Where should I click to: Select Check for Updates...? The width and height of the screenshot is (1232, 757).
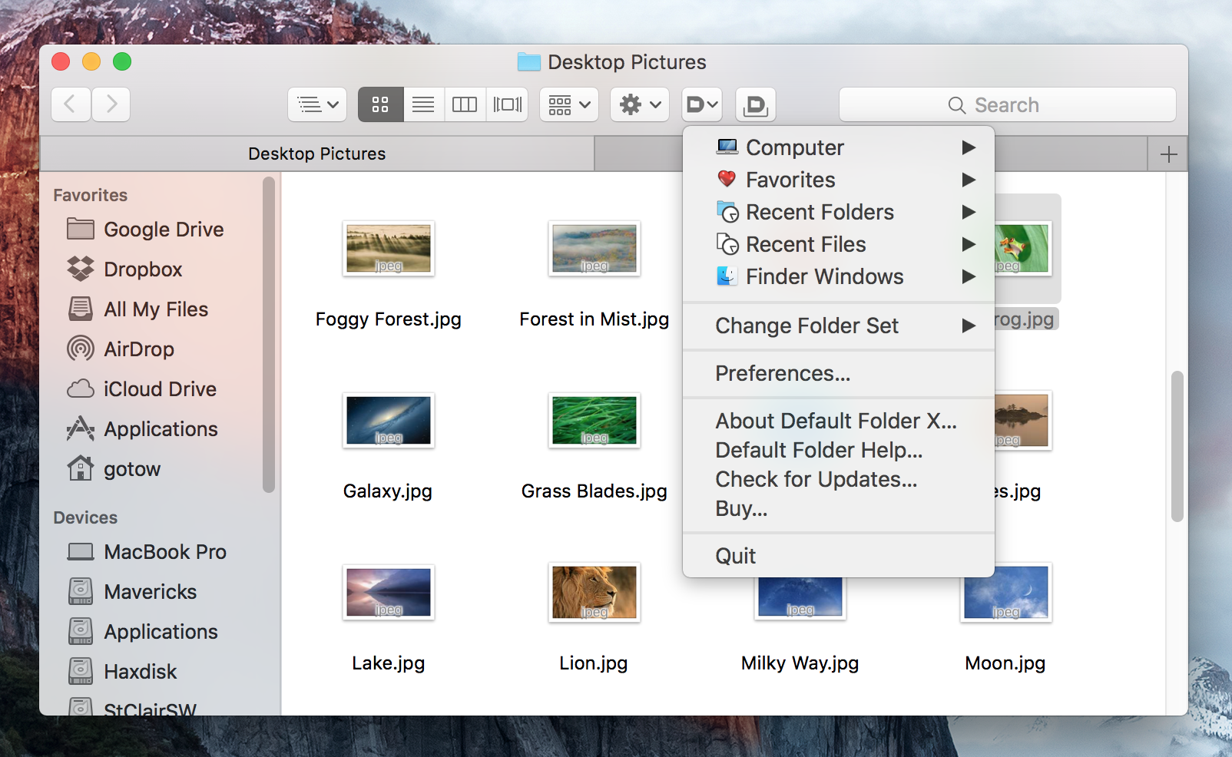tap(839, 479)
